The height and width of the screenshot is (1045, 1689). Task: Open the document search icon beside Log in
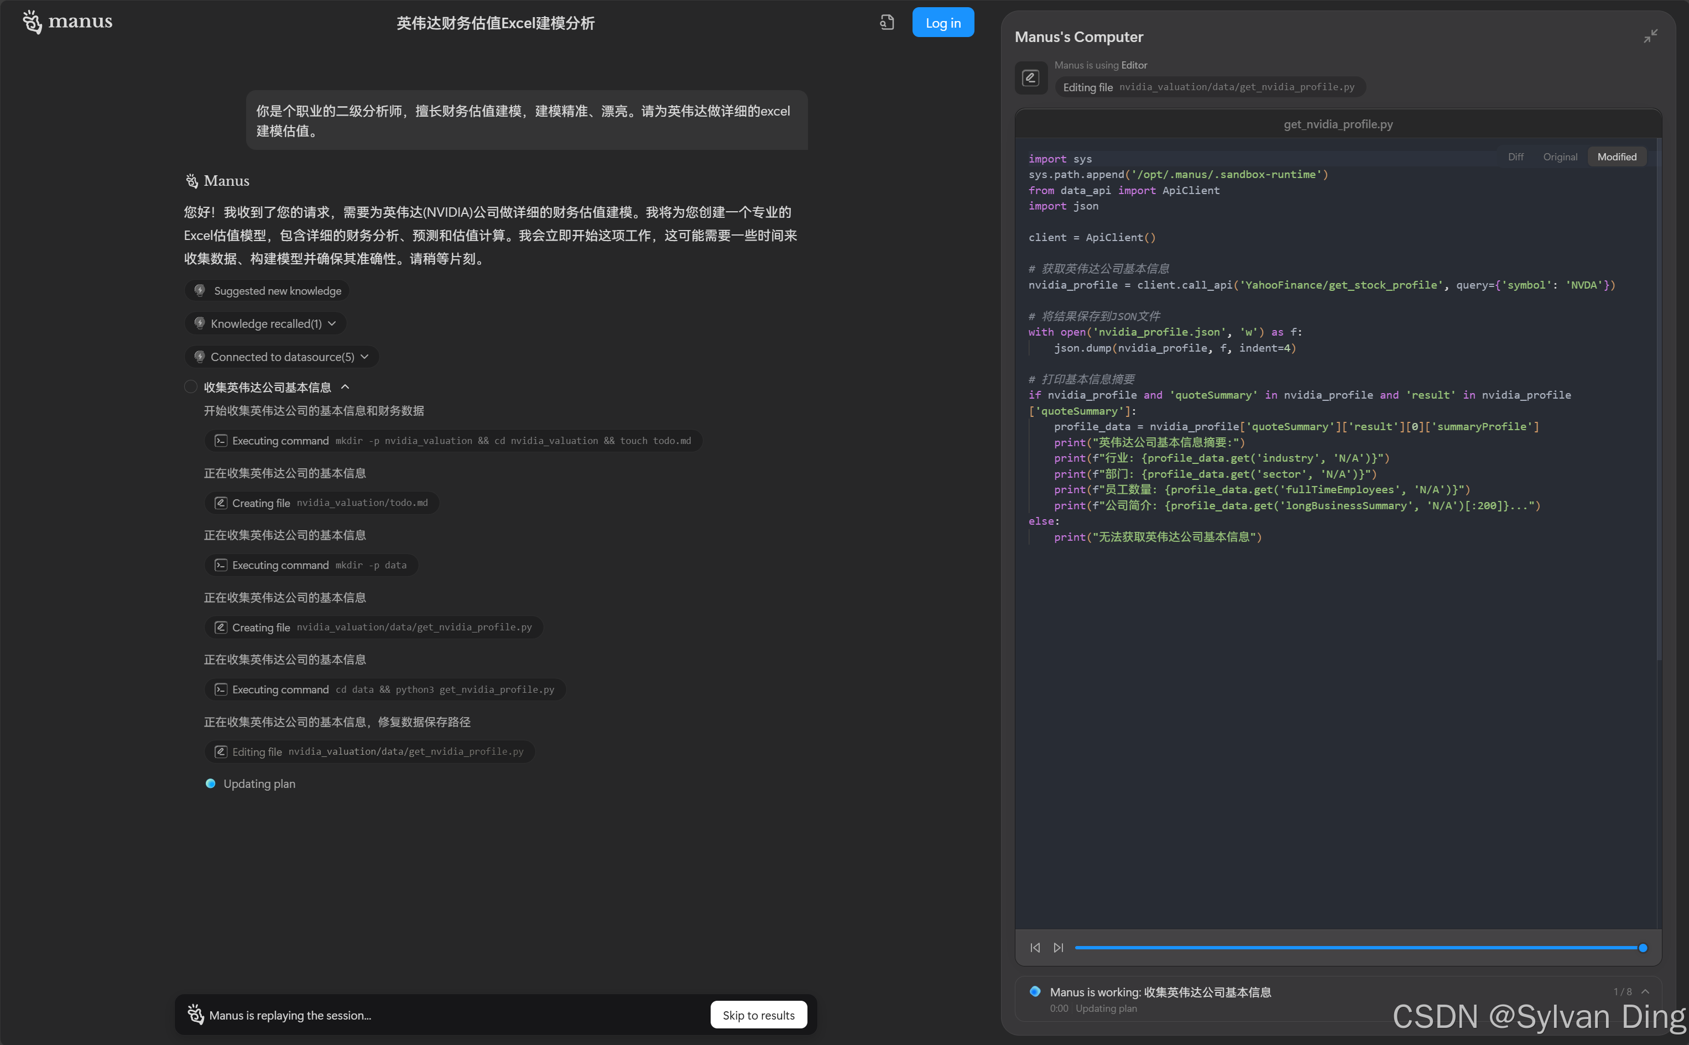click(x=887, y=22)
